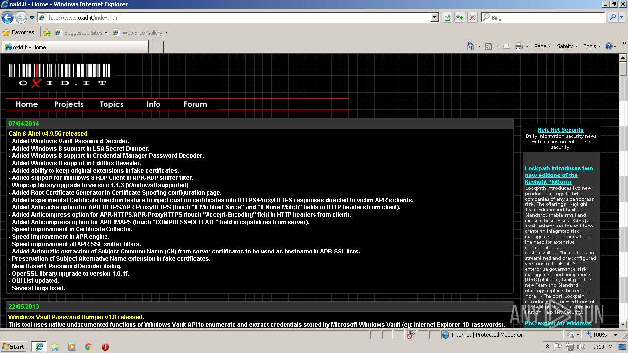
Task: Go back with the Back arrow button
Action: (x=7, y=18)
